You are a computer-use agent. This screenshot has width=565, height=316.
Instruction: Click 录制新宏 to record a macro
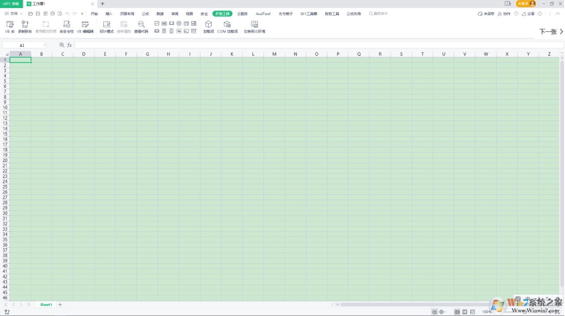tap(25, 26)
